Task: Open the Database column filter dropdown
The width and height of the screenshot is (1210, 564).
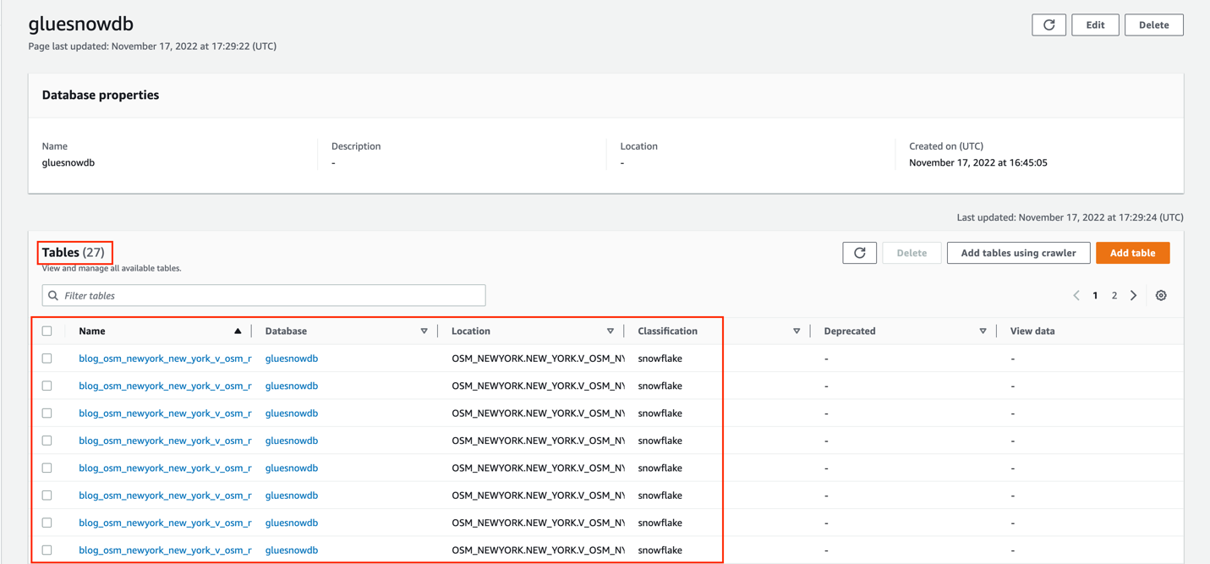Action: pos(424,331)
